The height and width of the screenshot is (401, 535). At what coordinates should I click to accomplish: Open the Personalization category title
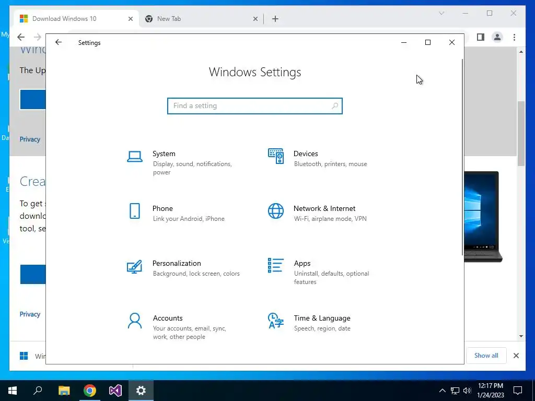pyautogui.click(x=177, y=263)
